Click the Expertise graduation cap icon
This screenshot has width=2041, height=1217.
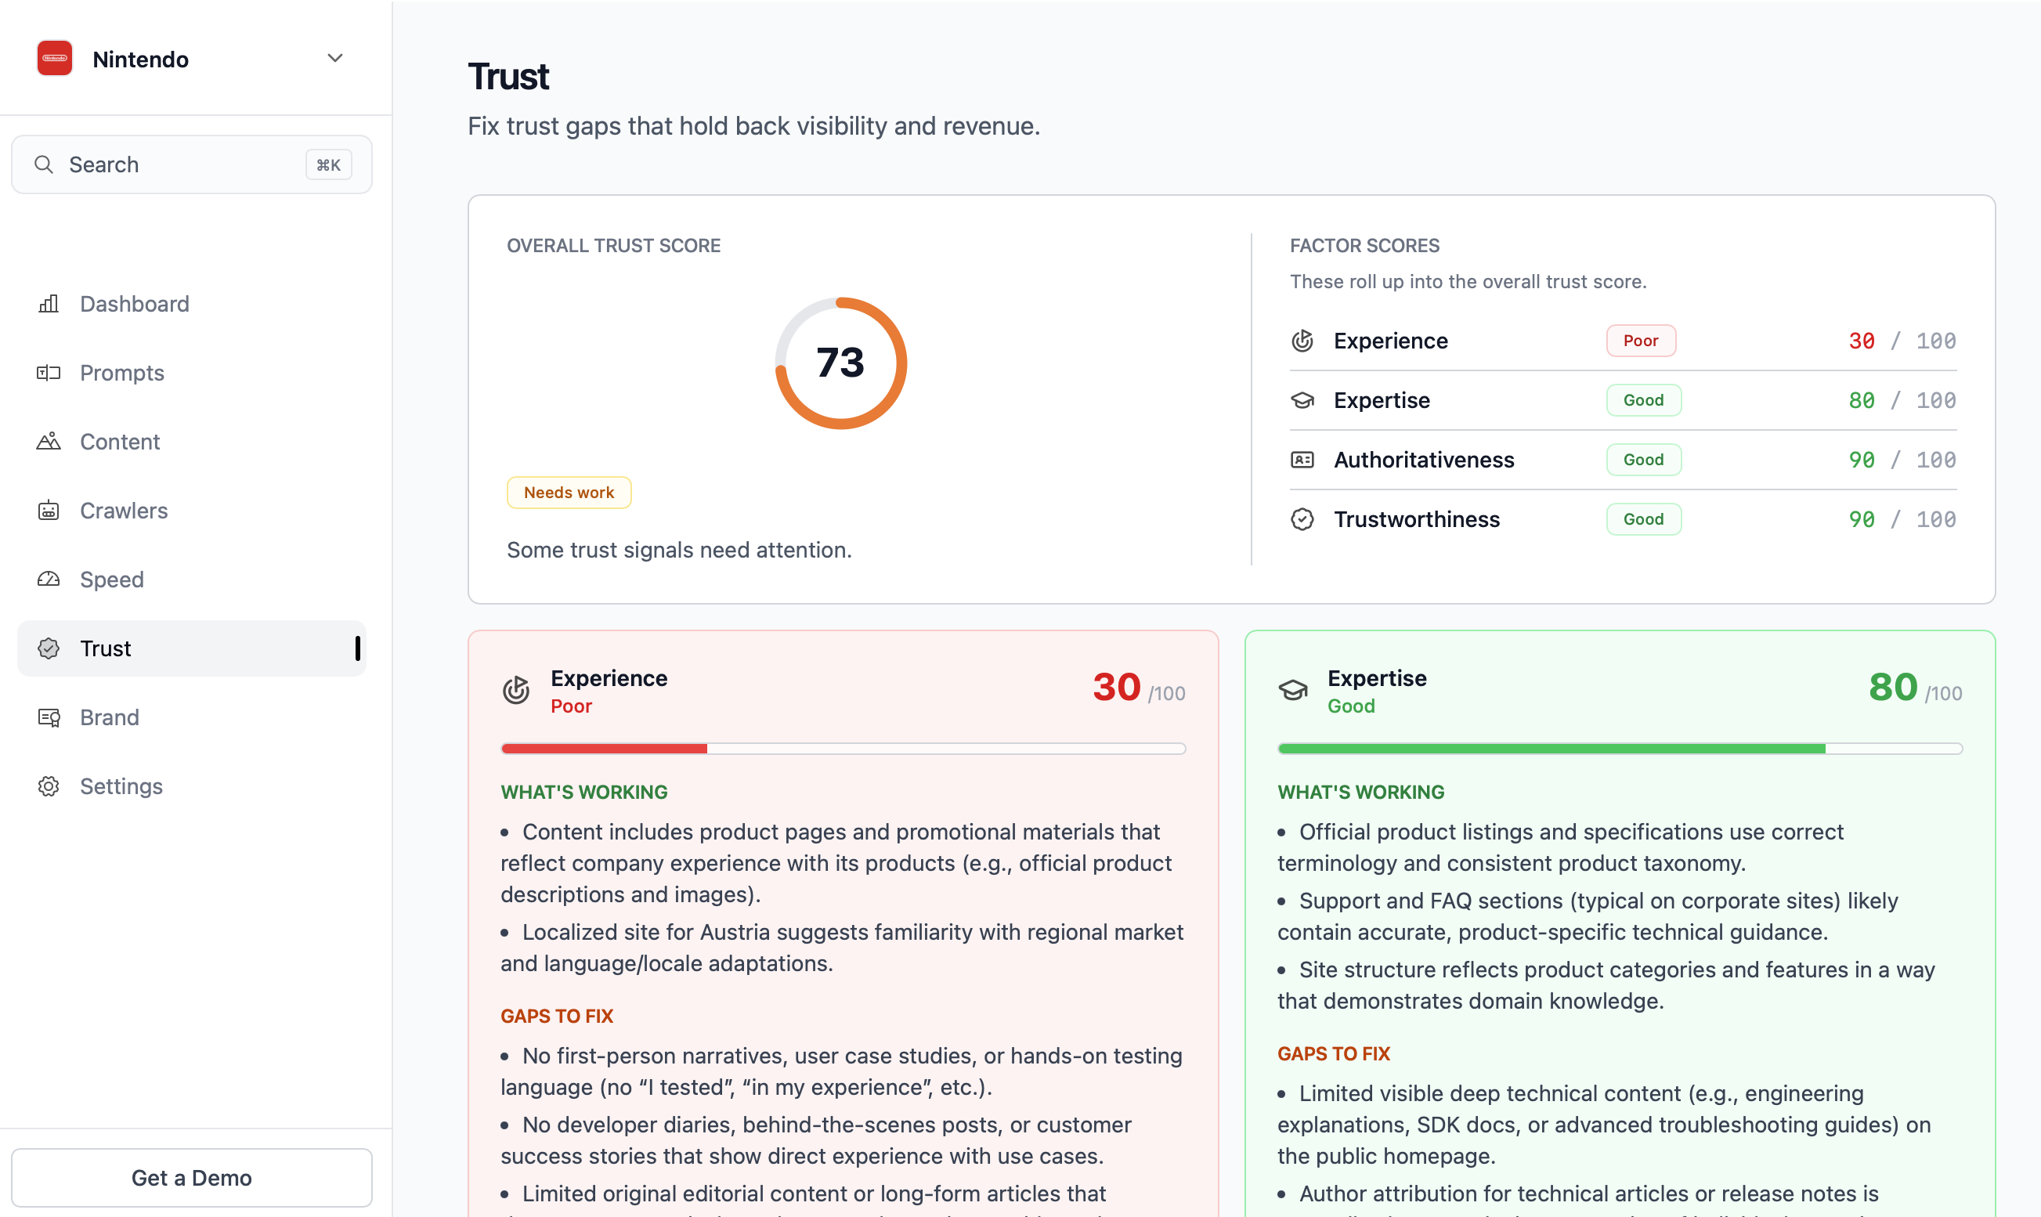coord(1302,400)
